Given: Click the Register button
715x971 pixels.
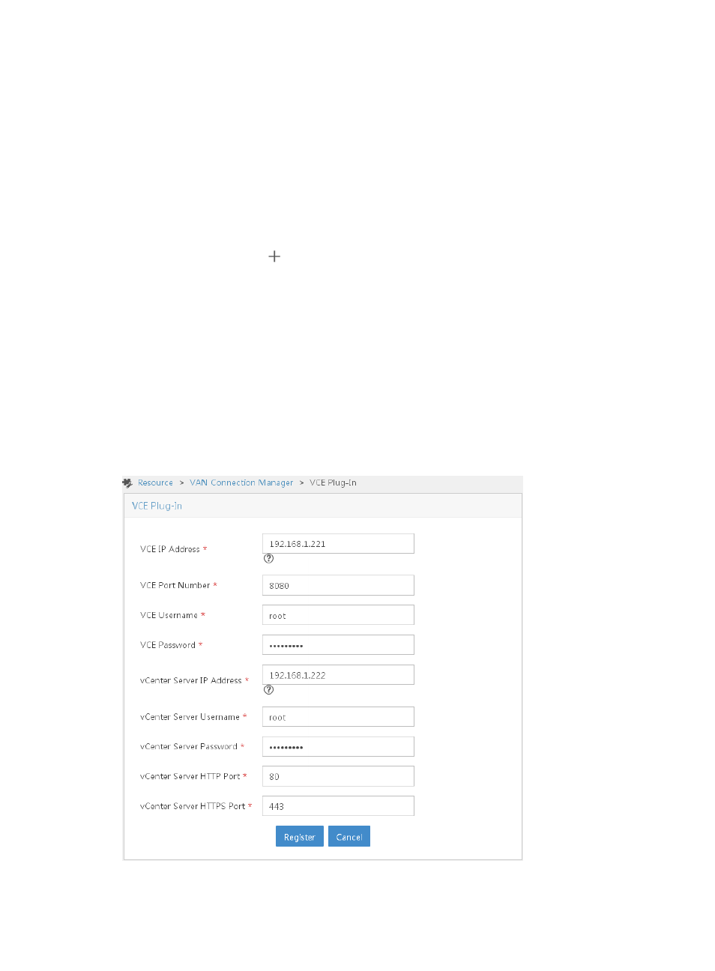Looking at the screenshot, I should (x=300, y=837).
